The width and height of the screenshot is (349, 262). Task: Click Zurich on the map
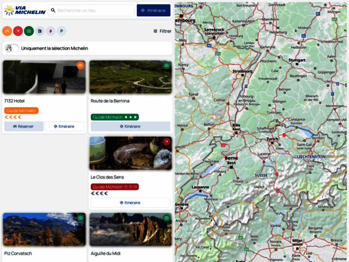coord(272,139)
